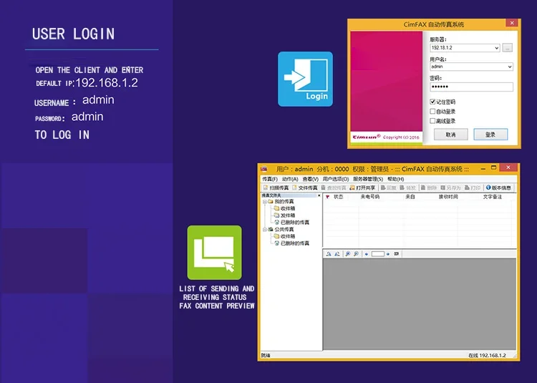Click the CimFAX app icon in main title bar

264,169
